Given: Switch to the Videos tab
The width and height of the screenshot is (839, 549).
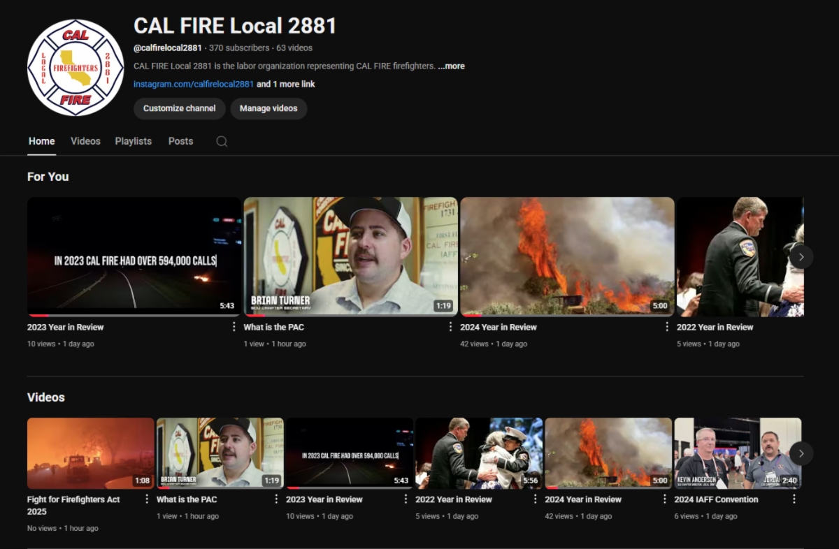Looking at the screenshot, I should tap(85, 141).
